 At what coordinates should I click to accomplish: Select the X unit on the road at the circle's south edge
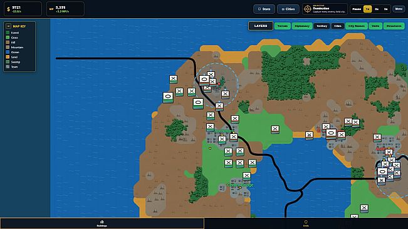click(x=219, y=106)
